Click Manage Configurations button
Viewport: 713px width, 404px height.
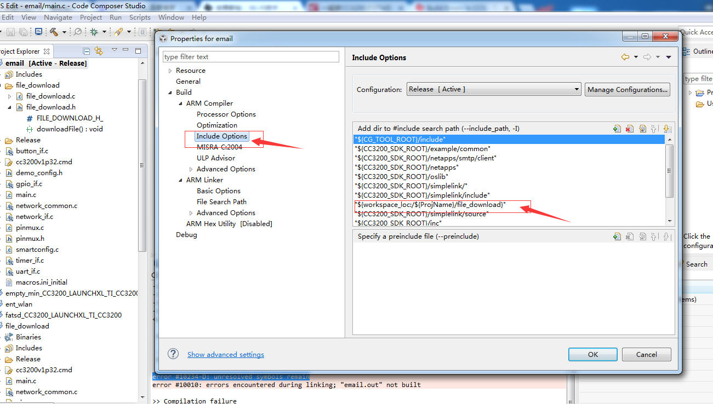628,89
